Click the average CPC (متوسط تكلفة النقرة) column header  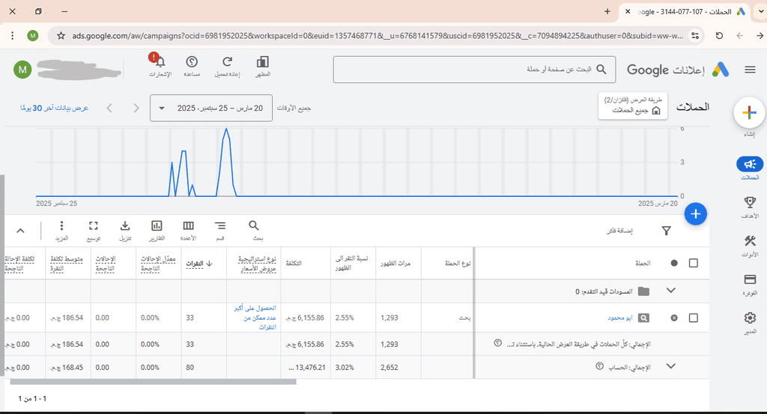click(x=67, y=264)
